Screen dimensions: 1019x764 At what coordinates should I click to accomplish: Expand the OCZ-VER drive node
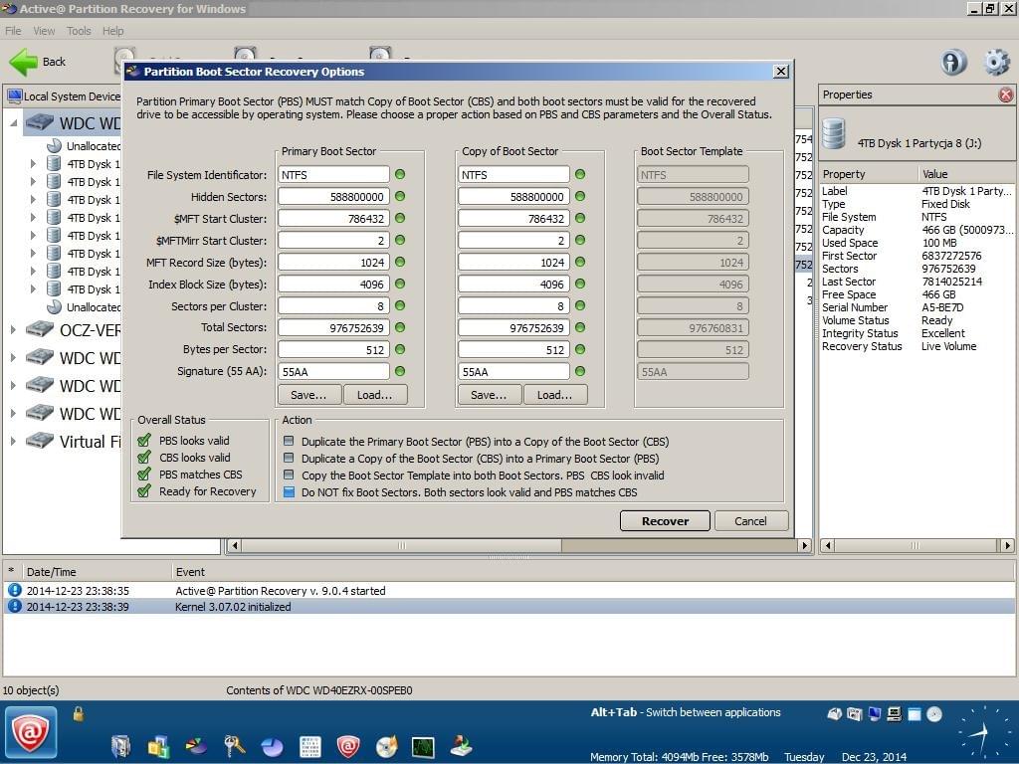pyautogui.click(x=13, y=330)
